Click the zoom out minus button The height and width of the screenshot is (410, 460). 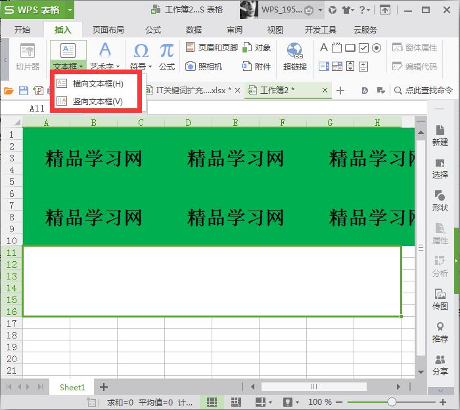click(339, 402)
